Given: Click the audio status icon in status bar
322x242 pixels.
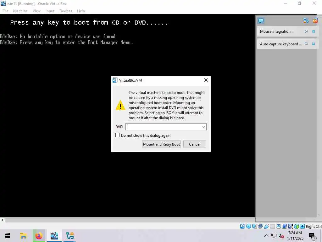Looking at the screenshot, I should pyautogui.click(x=254, y=226).
